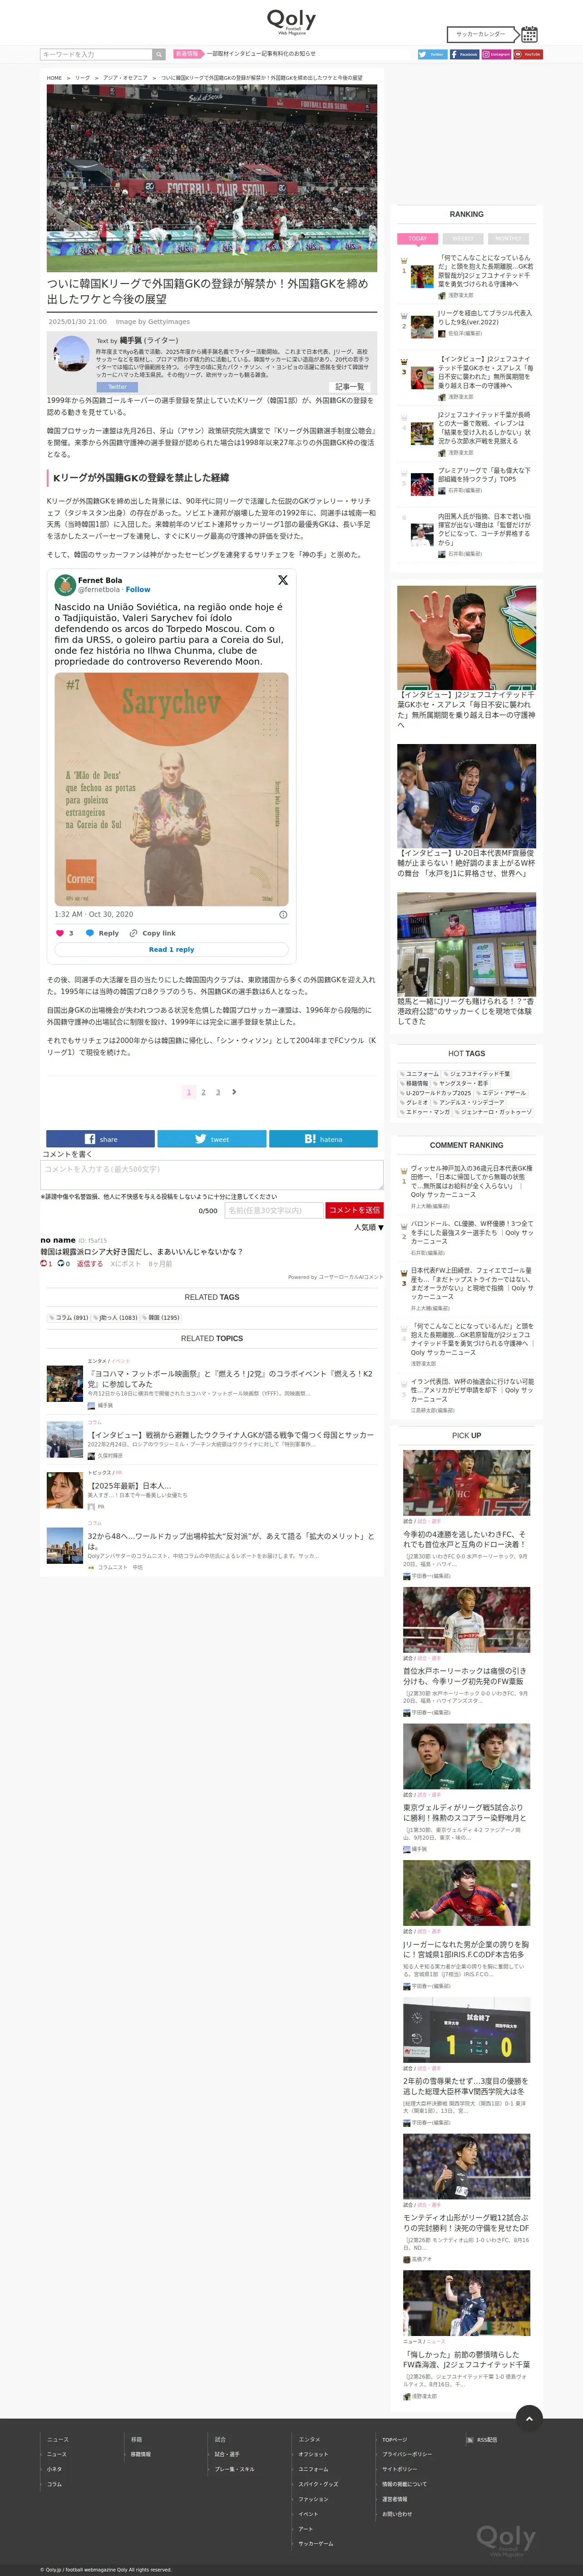Click Fernet Bola avatar in tweet
The height and width of the screenshot is (2576, 583).
[x=65, y=584]
